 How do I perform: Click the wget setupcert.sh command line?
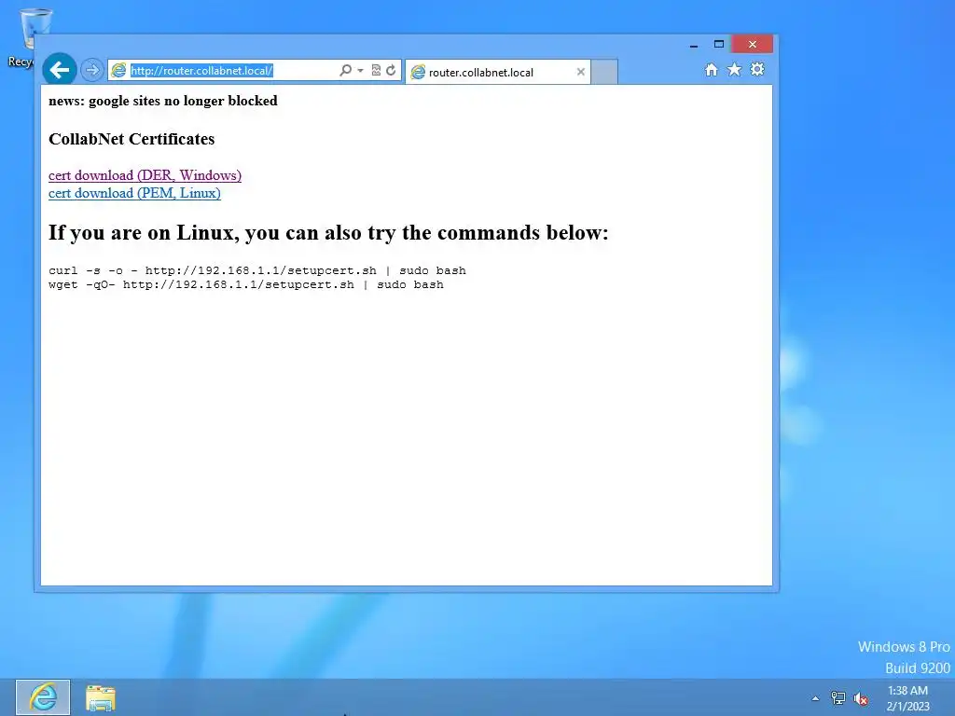pos(246,284)
